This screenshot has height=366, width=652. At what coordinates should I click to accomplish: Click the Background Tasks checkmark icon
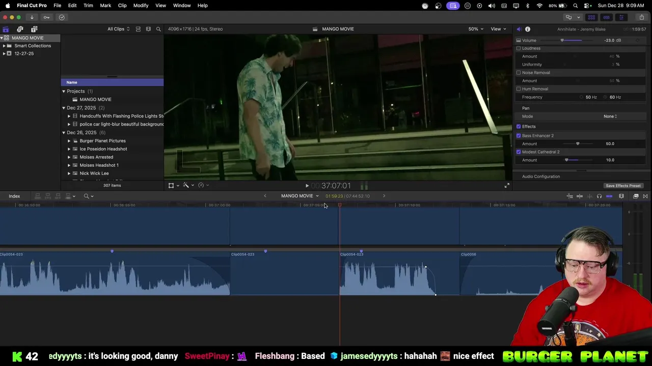(62, 17)
